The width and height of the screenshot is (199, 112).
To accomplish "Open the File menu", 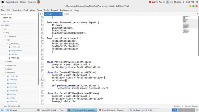I will click(3, 10).
